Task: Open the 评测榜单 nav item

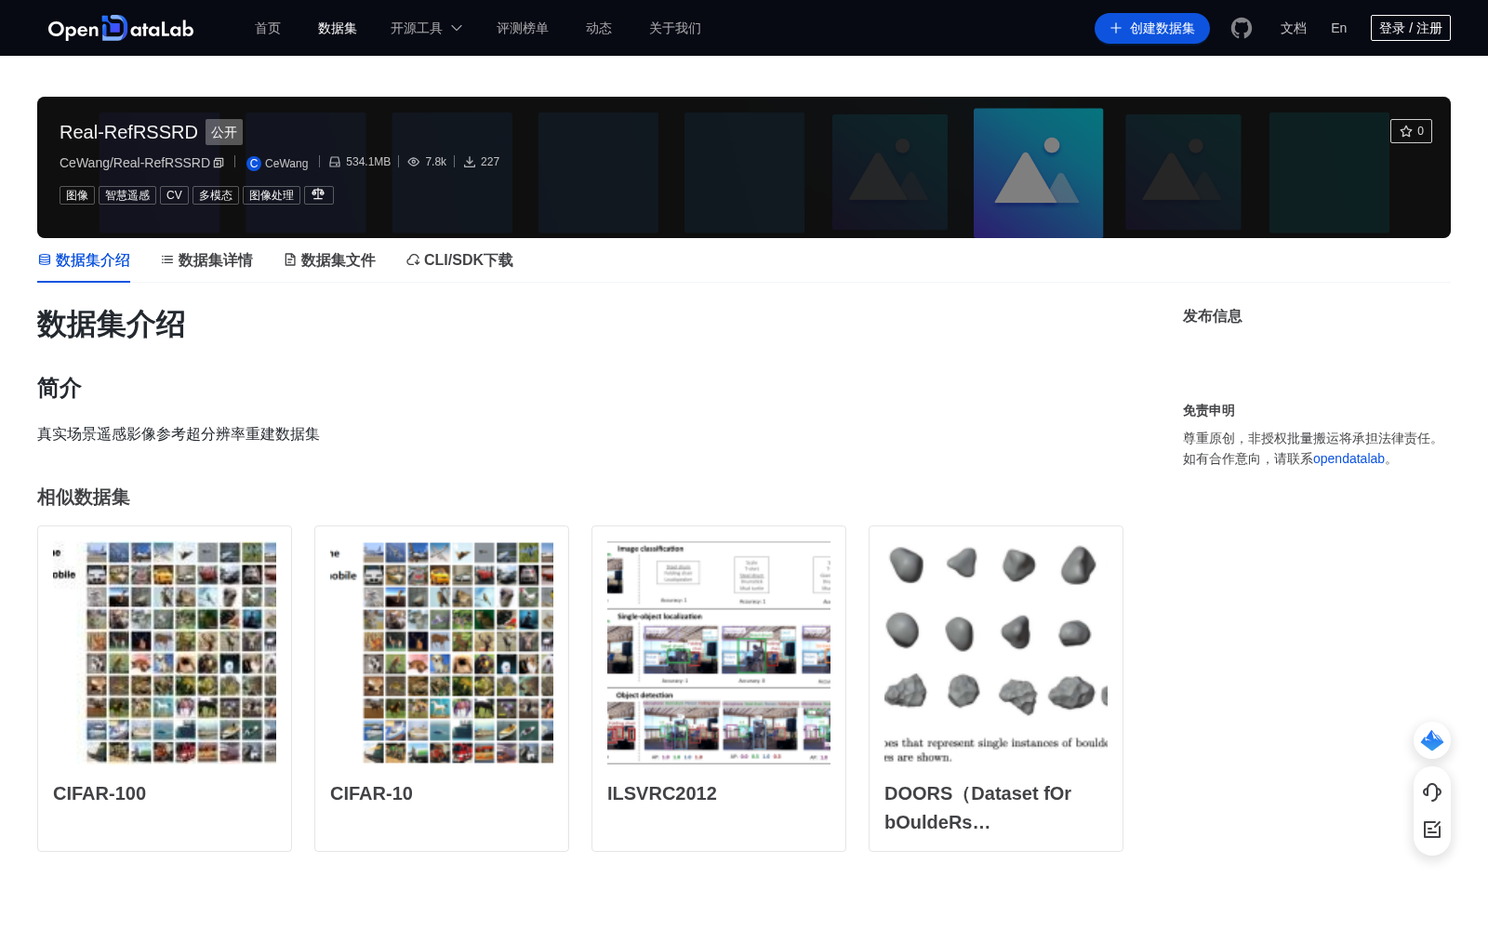Action: (x=523, y=28)
